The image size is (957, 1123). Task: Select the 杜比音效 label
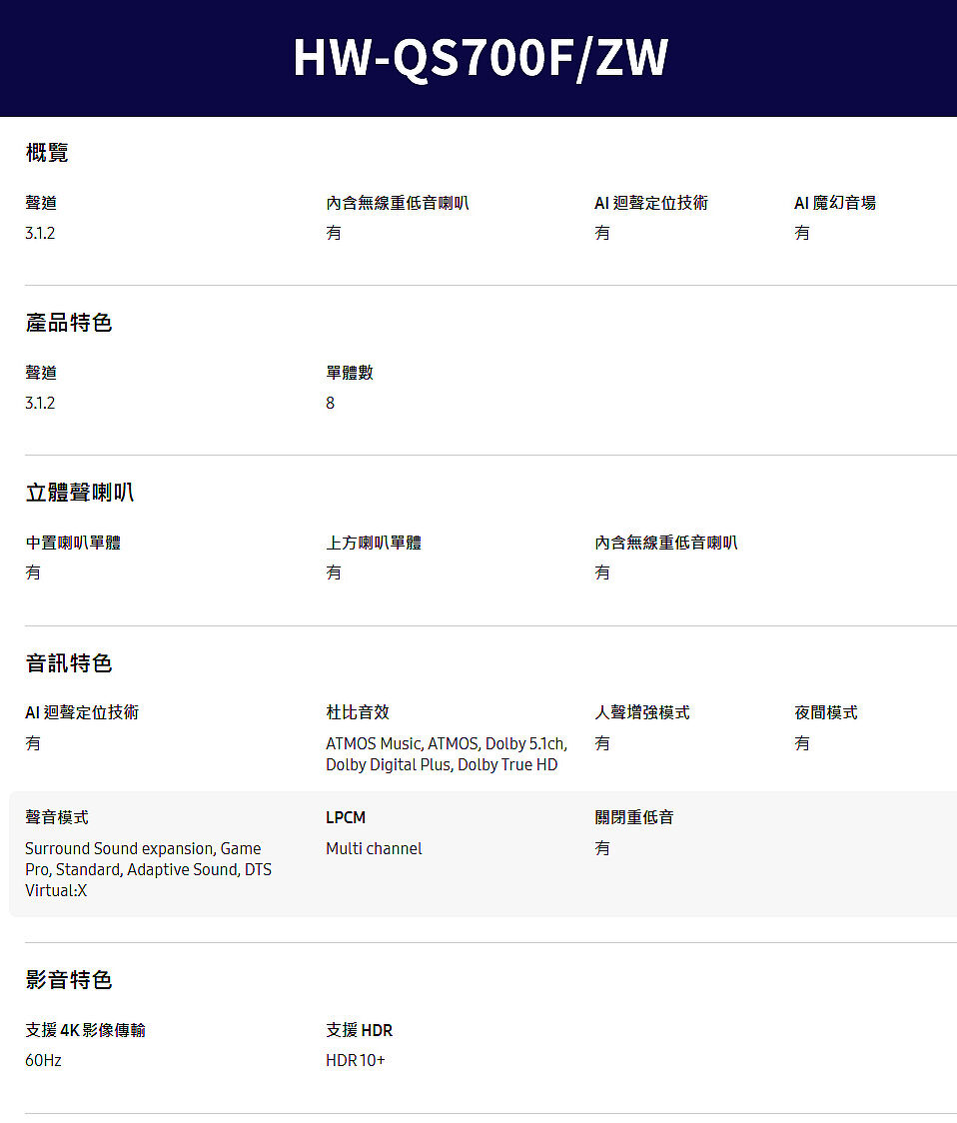coord(359,712)
